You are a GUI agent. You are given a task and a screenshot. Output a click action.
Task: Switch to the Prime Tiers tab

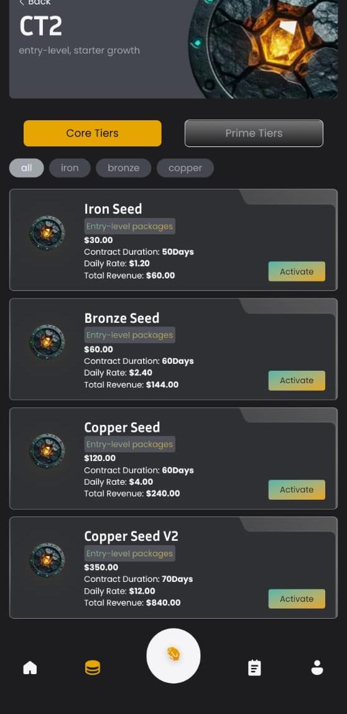click(x=254, y=133)
